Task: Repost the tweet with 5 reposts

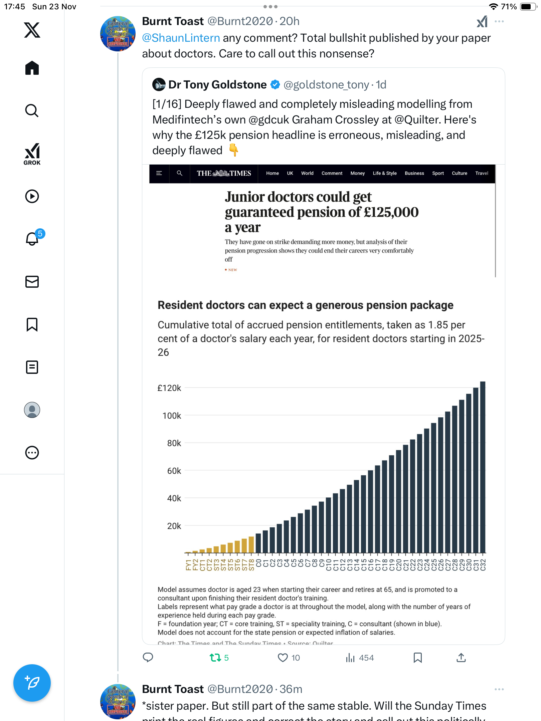Action: [x=215, y=658]
